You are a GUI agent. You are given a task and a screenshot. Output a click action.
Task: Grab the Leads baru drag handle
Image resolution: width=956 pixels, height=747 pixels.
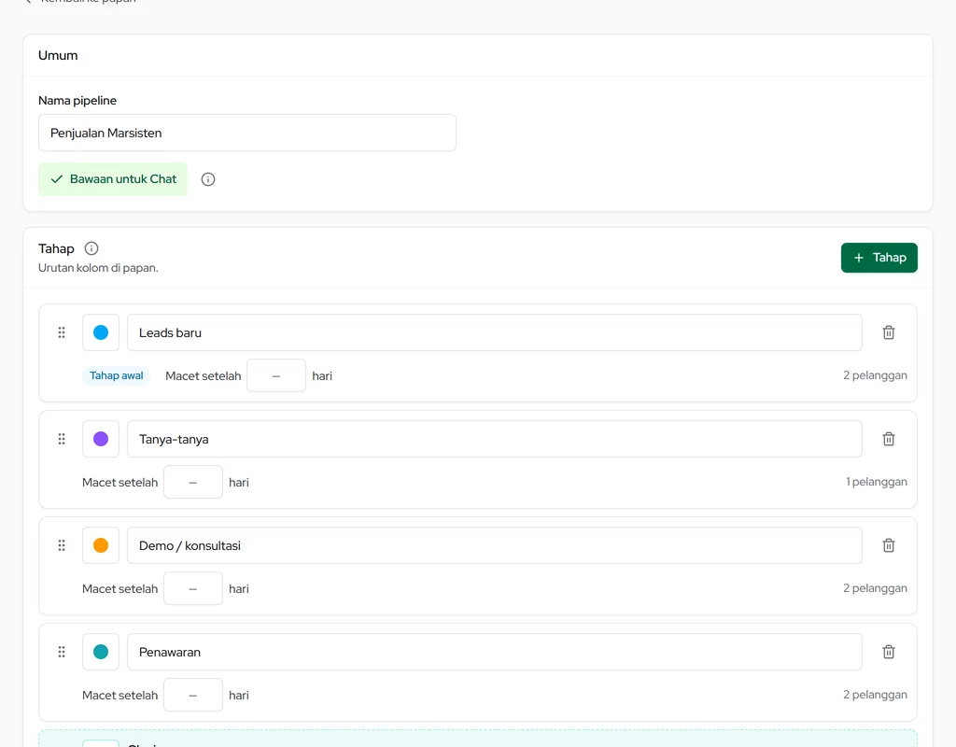[x=62, y=332]
